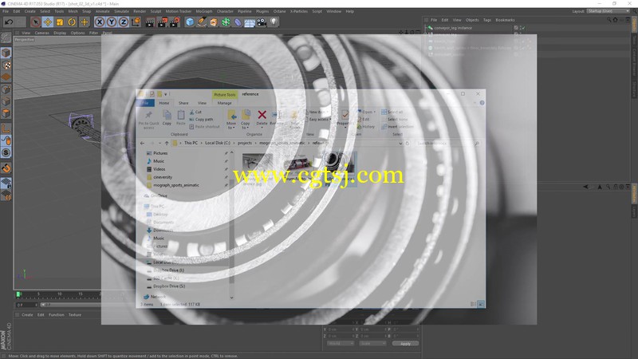Click the Undo arrow icon
The height and width of the screenshot is (359, 638).
click(x=9, y=22)
